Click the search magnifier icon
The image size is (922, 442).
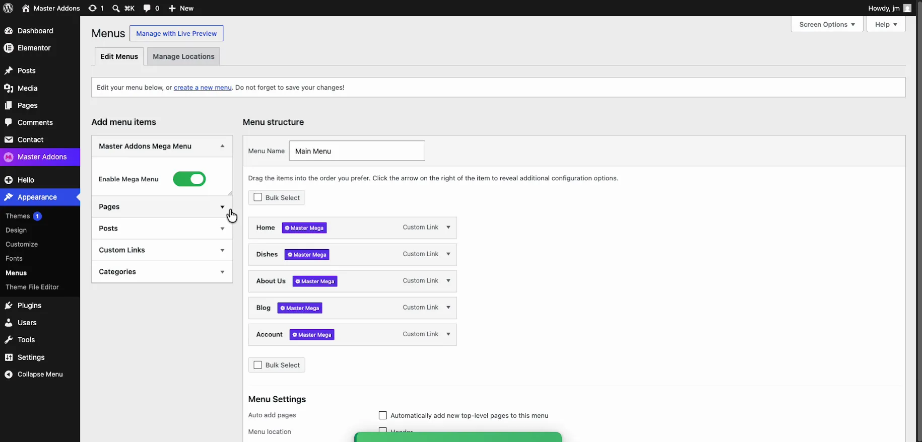[116, 8]
